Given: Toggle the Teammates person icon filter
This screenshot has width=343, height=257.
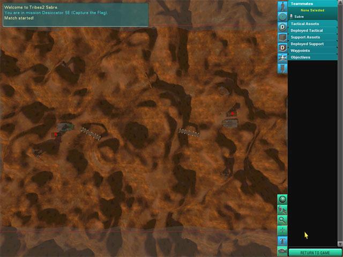Looking at the screenshot, I should [282, 6].
